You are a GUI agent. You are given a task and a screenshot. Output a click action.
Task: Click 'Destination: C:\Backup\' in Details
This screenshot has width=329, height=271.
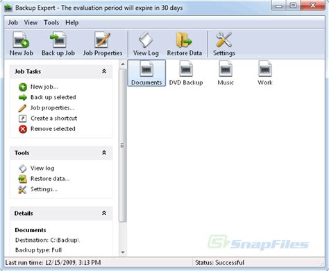click(x=47, y=240)
